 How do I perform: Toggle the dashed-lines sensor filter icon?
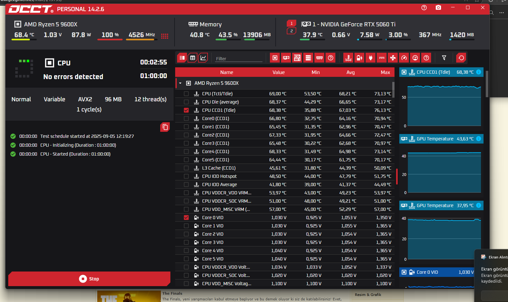(x=382, y=58)
